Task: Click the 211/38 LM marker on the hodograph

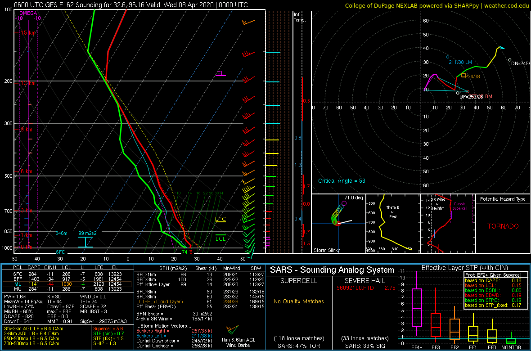Action: (447, 57)
